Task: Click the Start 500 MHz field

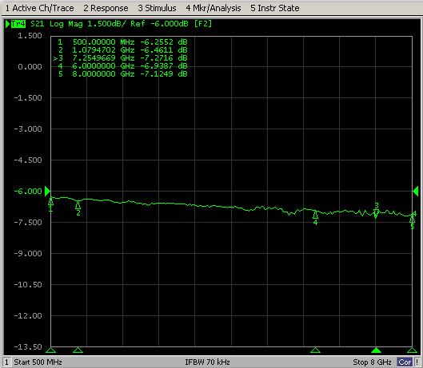Action: [x=38, y=362]
